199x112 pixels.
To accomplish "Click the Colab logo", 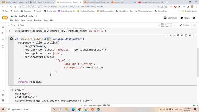I will click(x=5, y=18).
